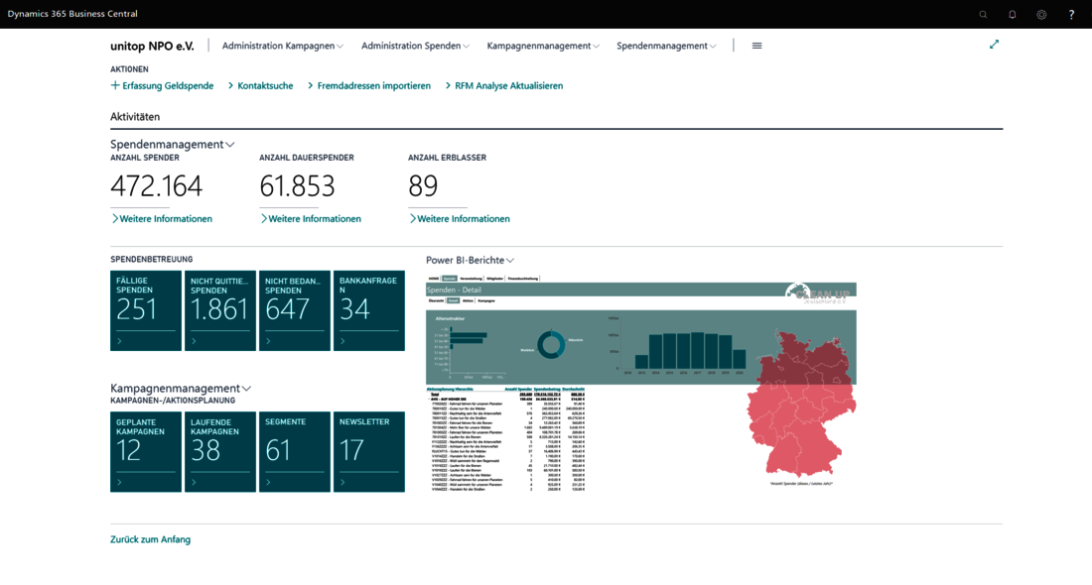Click the arrow under the Geplante Kampagnen tile
1092x585 pixels.
pos(120,482)
